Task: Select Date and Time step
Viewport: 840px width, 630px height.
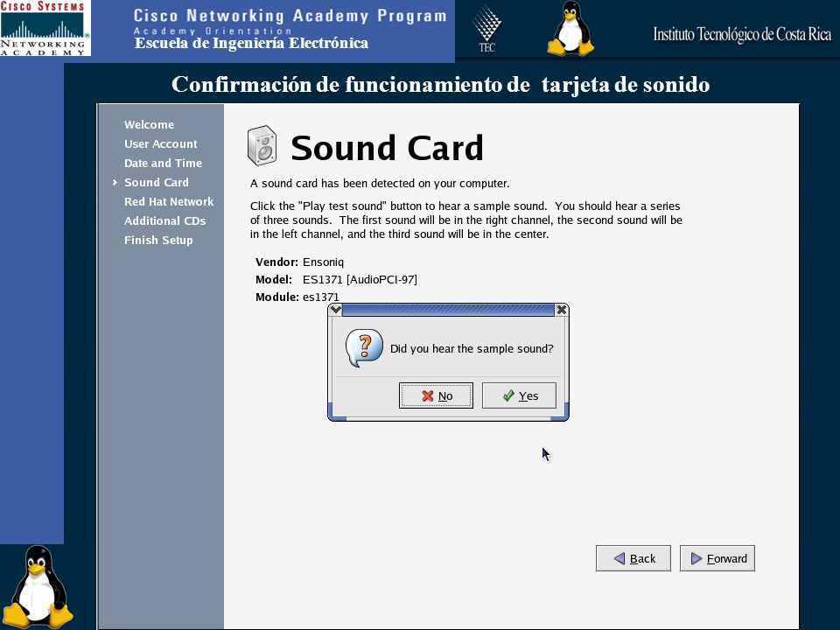Action: 163,163
